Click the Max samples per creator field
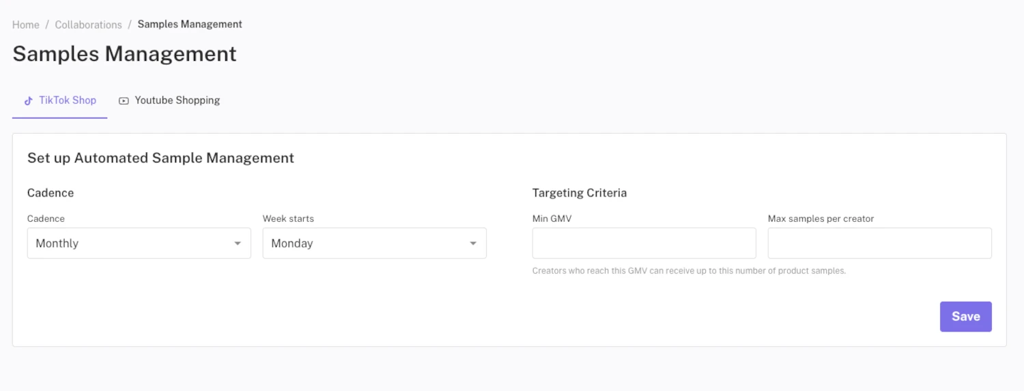 pos(879,243)
